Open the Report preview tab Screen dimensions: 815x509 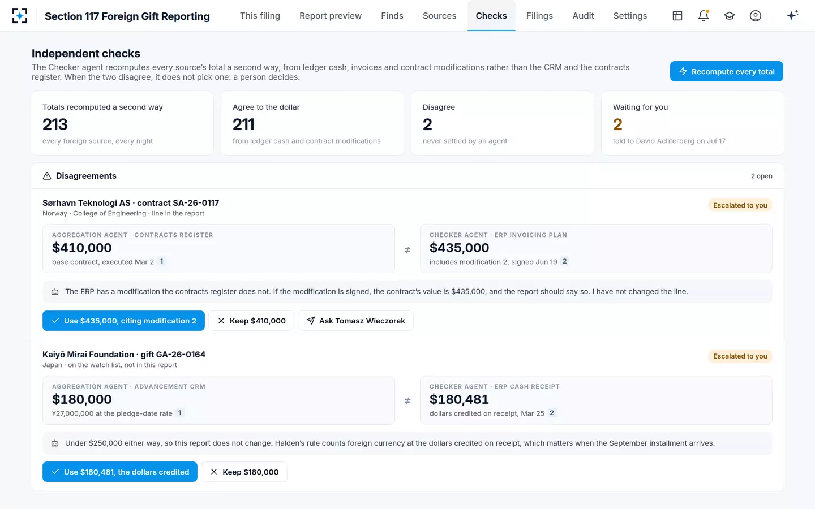coord(331,16)
